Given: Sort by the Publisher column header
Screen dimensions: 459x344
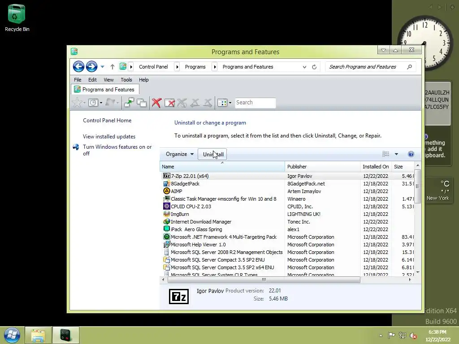Looking at the screenshot, I should tap(322, 167).
